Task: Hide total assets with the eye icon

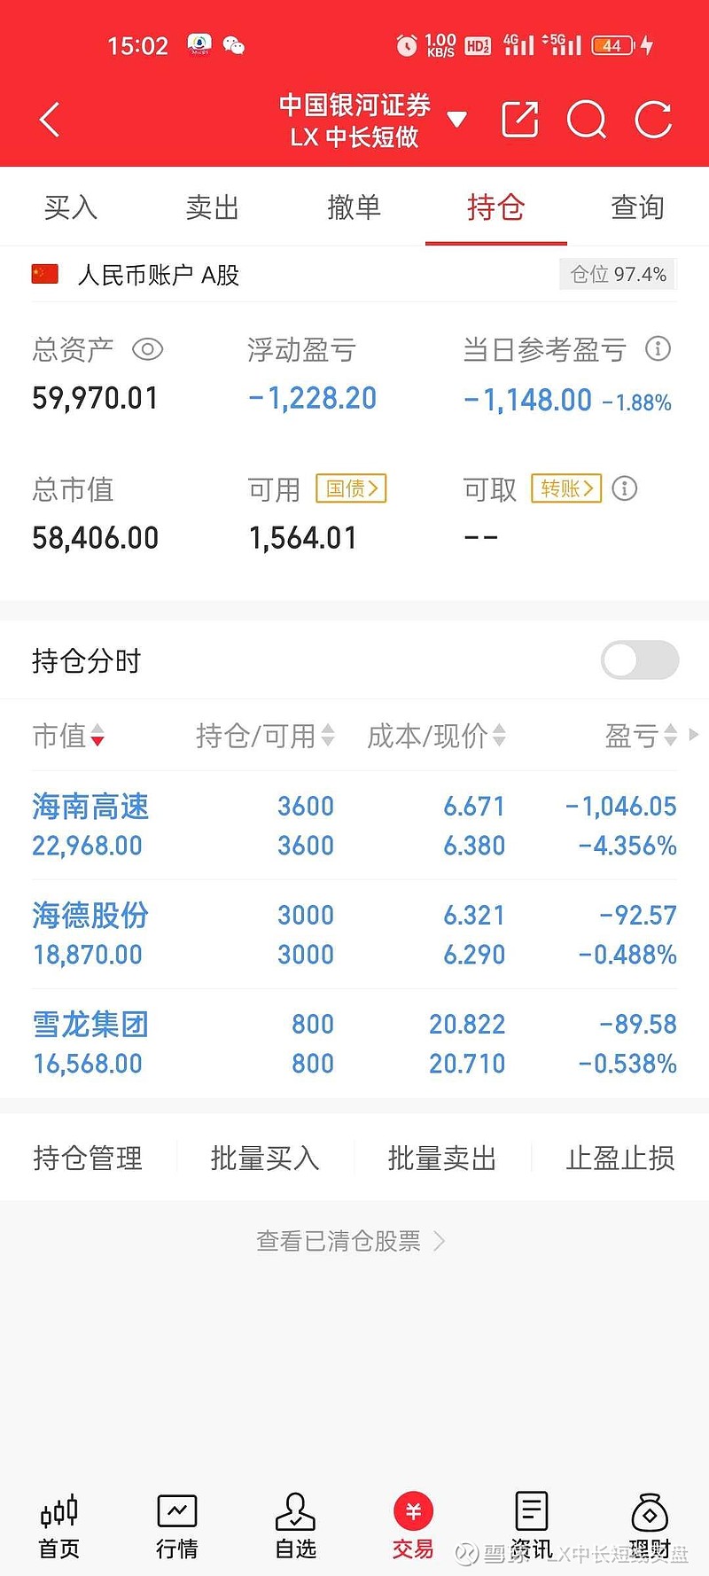Action: click(x=147, y=349)
